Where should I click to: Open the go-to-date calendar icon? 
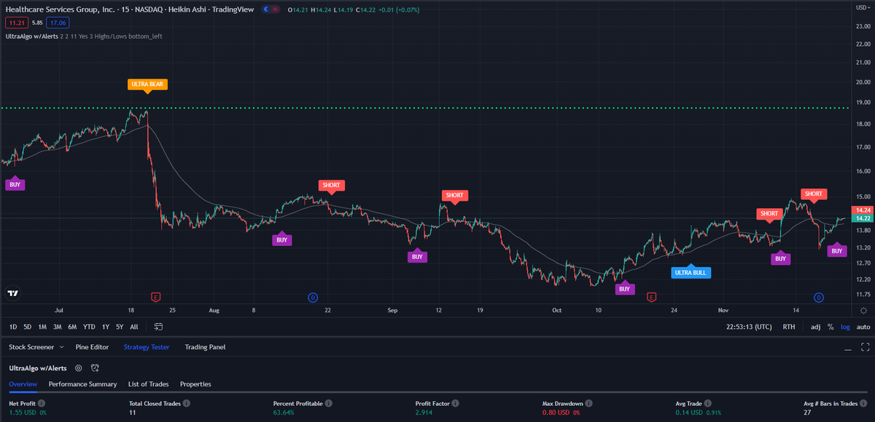point(158,327)
